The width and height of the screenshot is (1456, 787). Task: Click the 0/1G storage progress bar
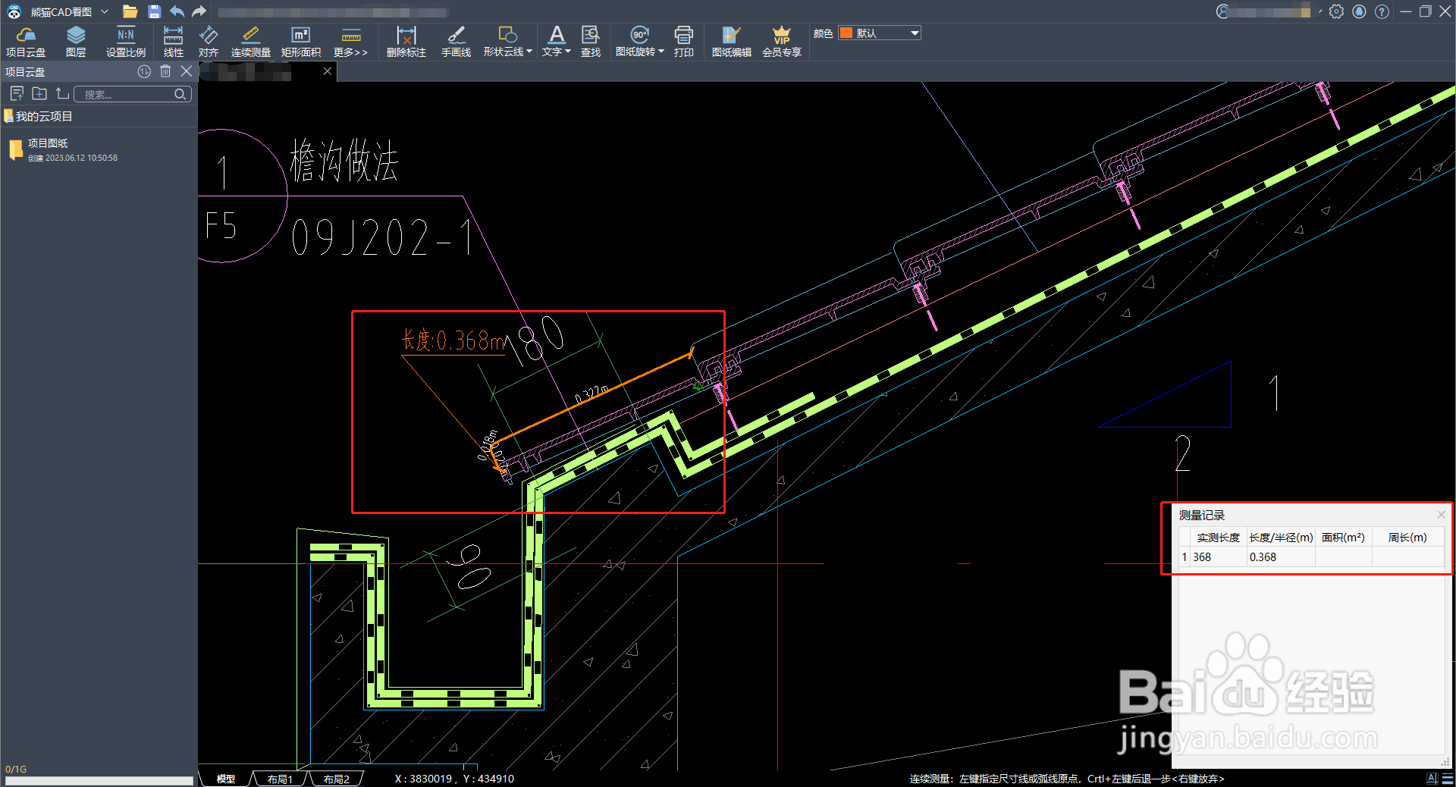(99, 780)
